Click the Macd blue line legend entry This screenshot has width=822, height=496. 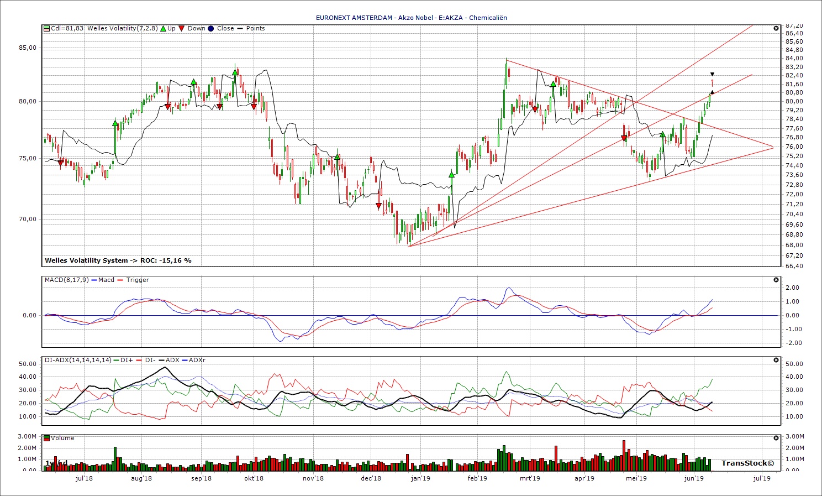(103, 280)
